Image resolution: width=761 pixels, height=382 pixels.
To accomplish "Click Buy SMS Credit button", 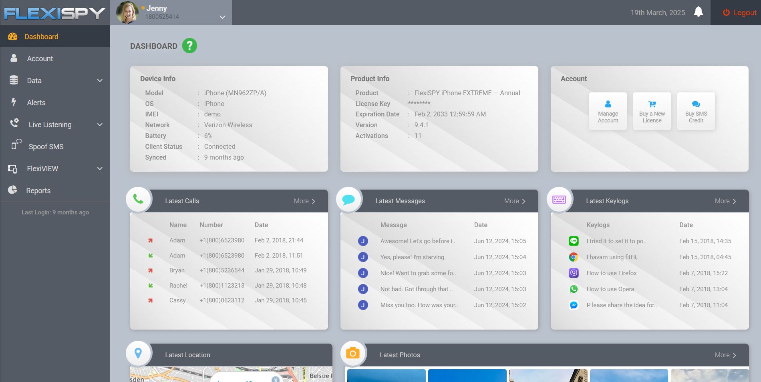I will 696,111.
